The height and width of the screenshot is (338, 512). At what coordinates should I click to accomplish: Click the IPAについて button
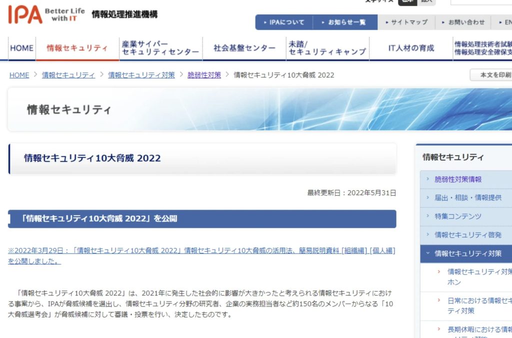pyautogui.click(x=284, y=22)
